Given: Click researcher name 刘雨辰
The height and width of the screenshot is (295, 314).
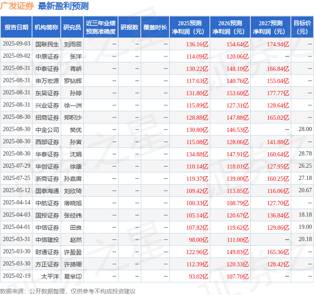Looking at the screenshot, I should tap(73, 44).
